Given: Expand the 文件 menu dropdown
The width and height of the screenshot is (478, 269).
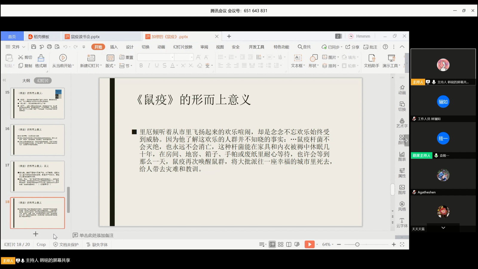Looking at the screenshot, I should pos(16,47).
